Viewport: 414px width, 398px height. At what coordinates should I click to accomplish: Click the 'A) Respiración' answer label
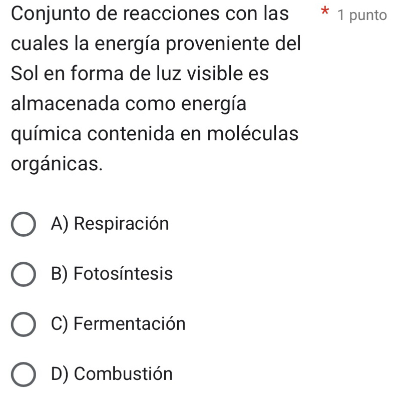[110, 224]
